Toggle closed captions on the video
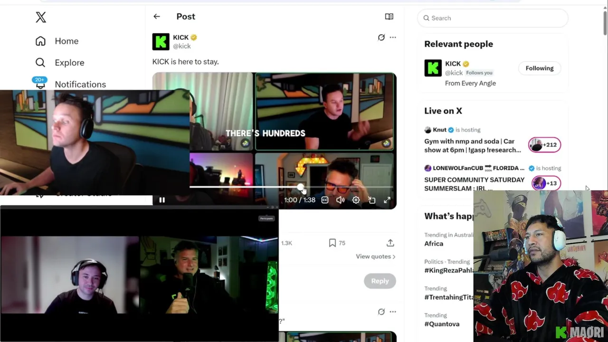The width and height of the screenshot is (608, 342). pos(325,200)
